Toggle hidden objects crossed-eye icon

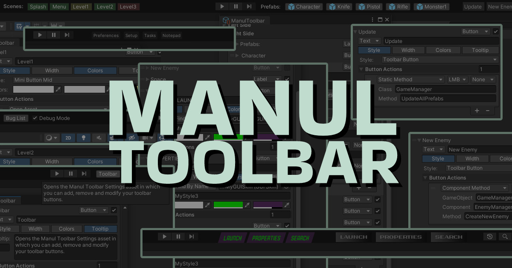point(131,138)
